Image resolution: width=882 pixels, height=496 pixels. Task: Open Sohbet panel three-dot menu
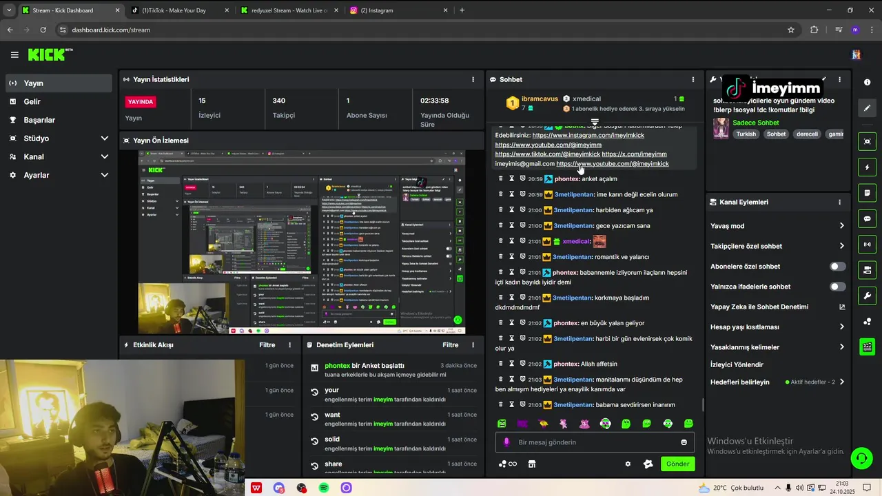[x=693, y=79]
